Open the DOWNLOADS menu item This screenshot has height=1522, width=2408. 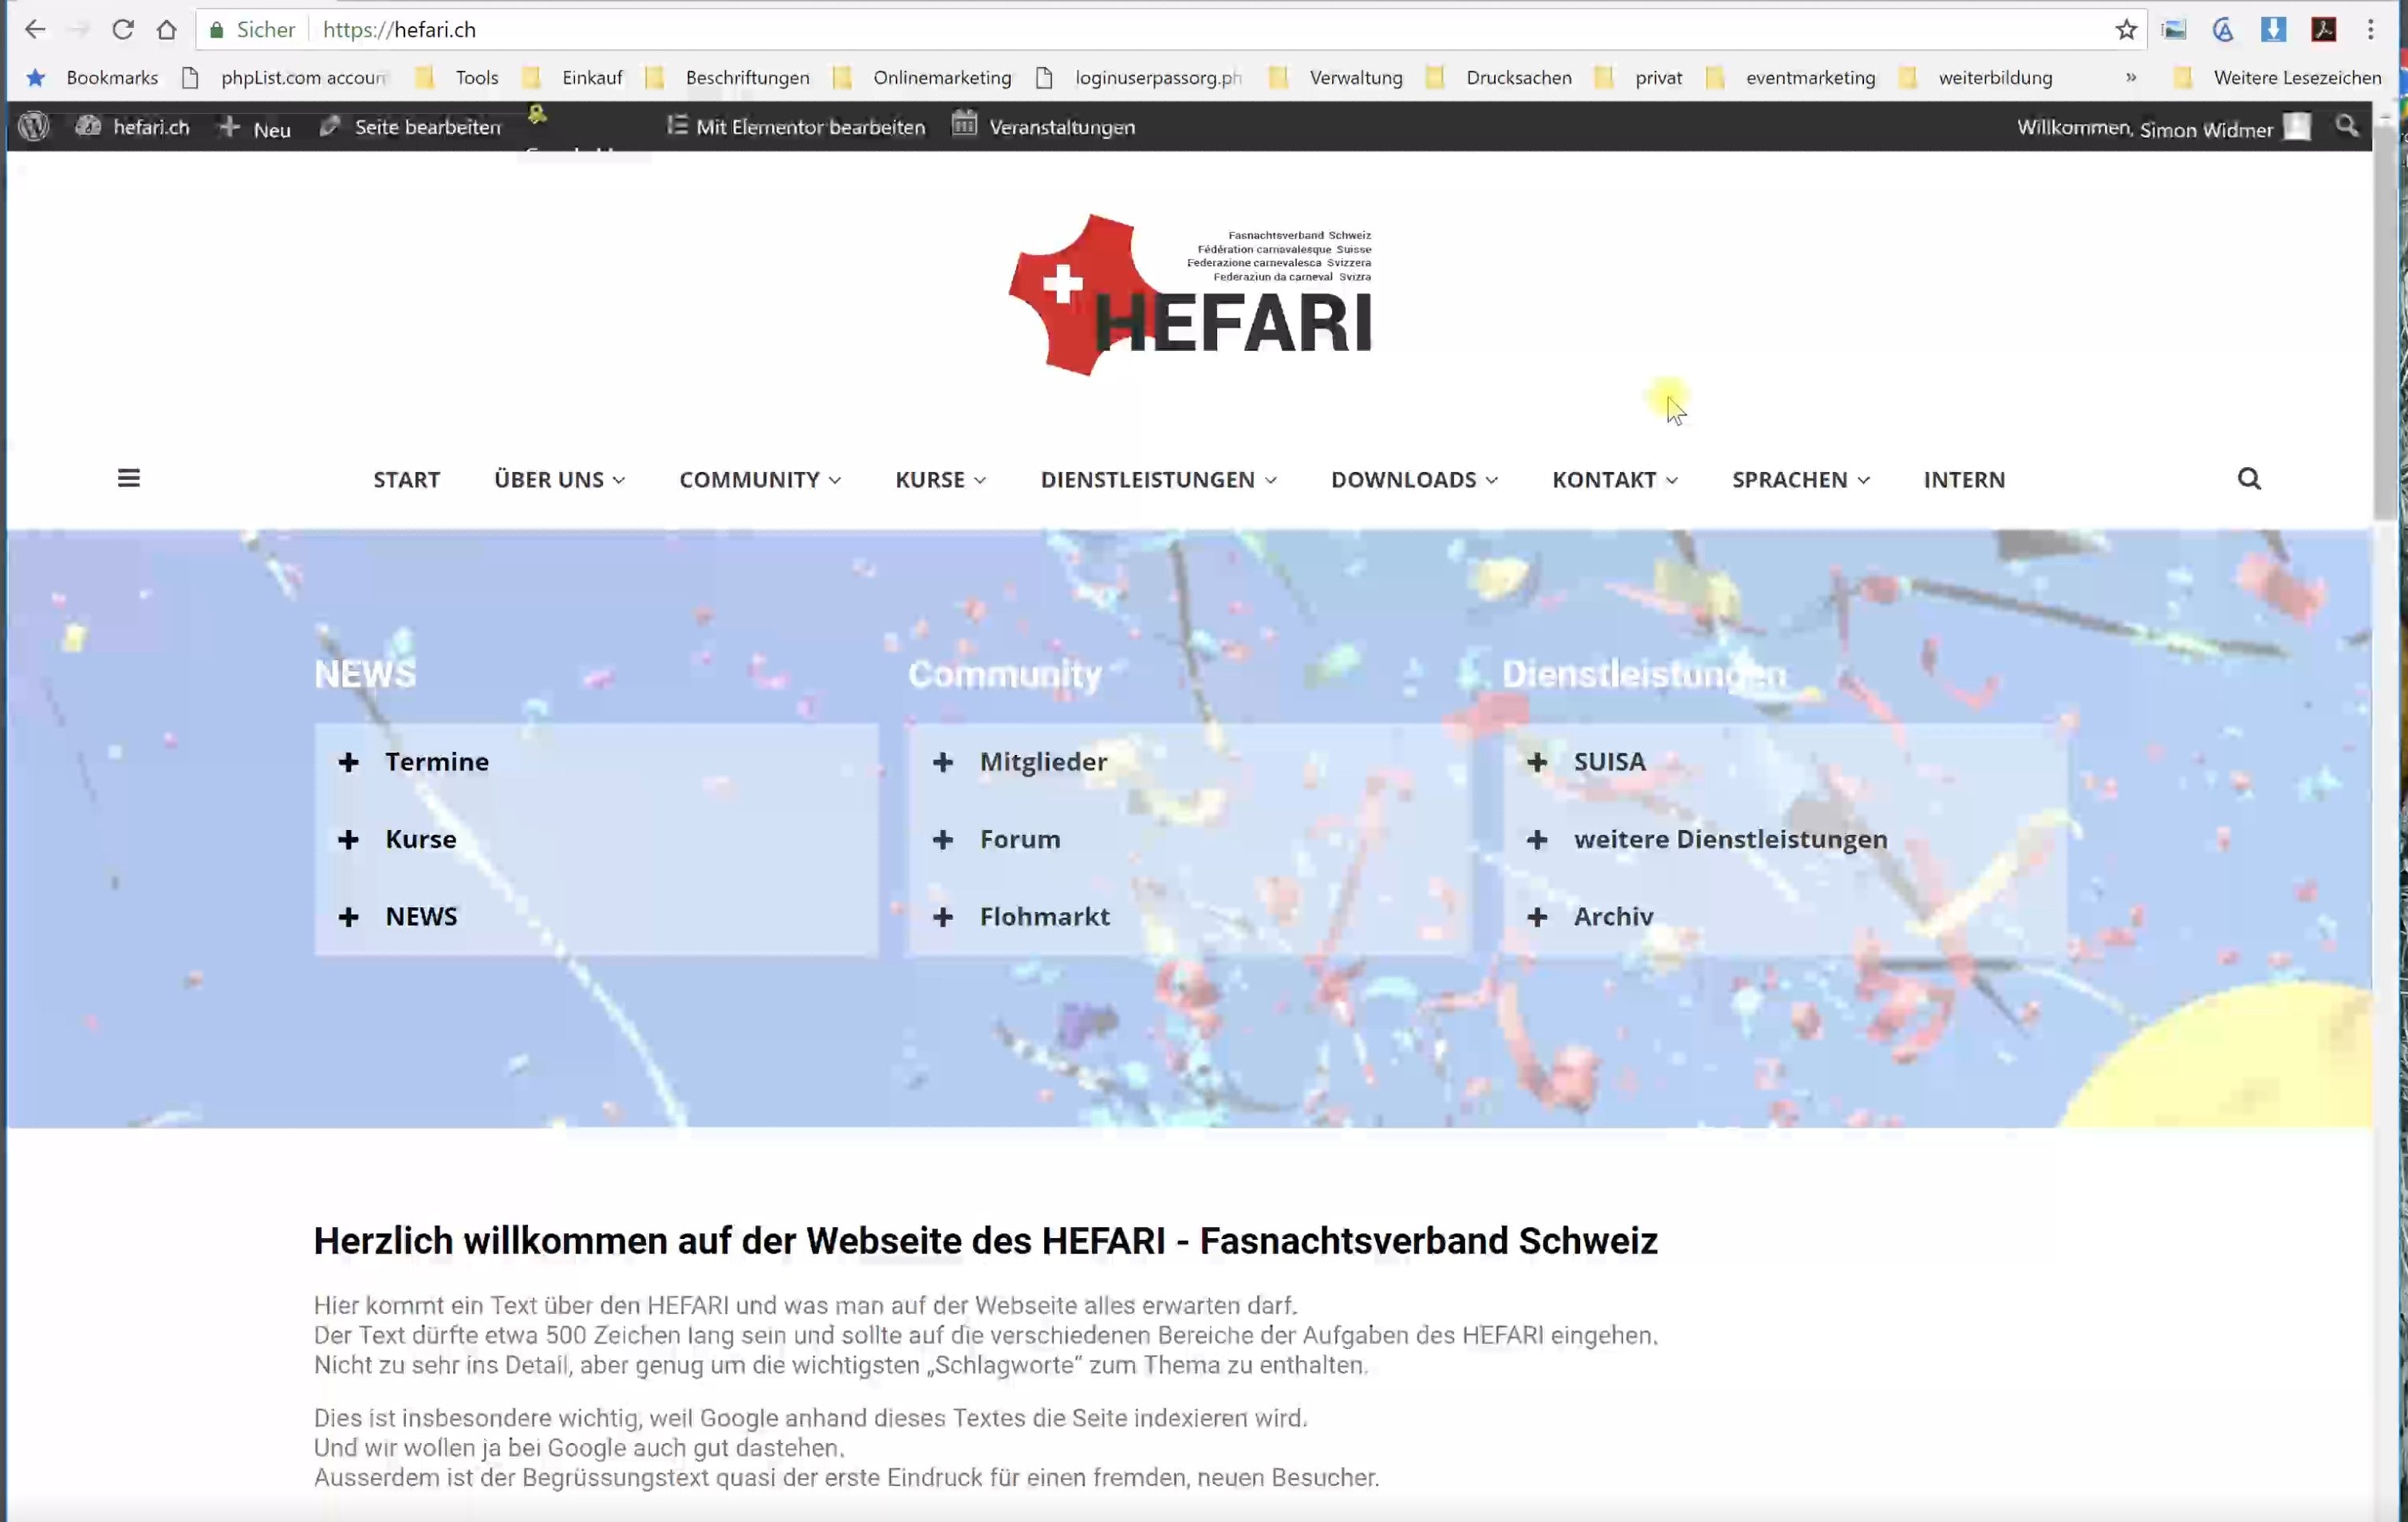[1403, 478]
